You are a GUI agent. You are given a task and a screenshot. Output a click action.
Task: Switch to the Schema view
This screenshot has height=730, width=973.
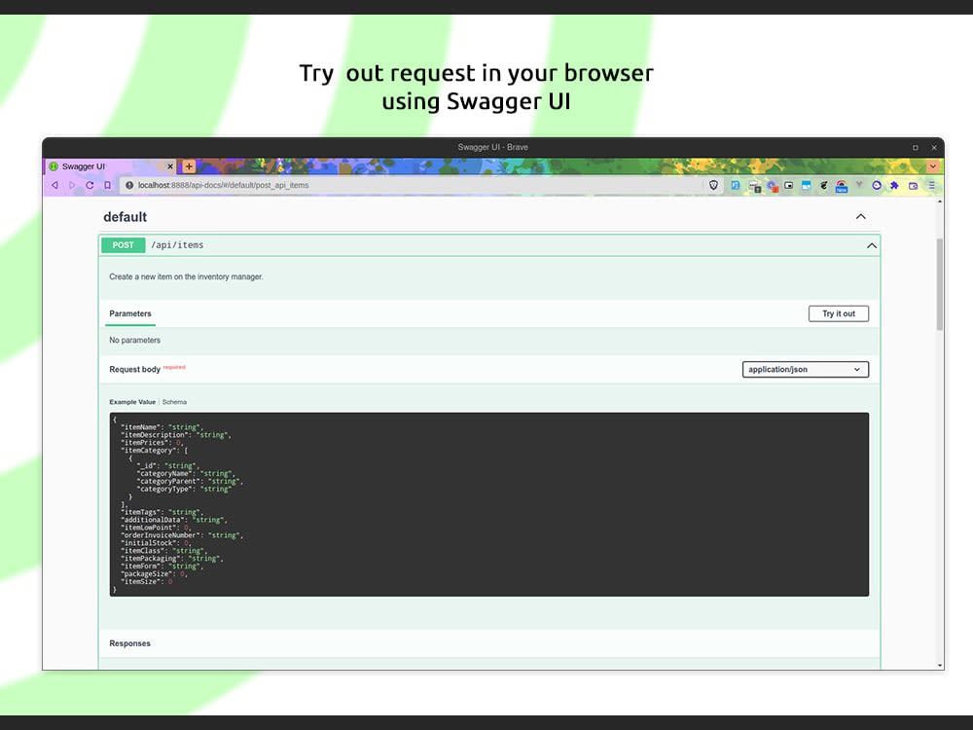pyautogui.click(x=174, y=401)
